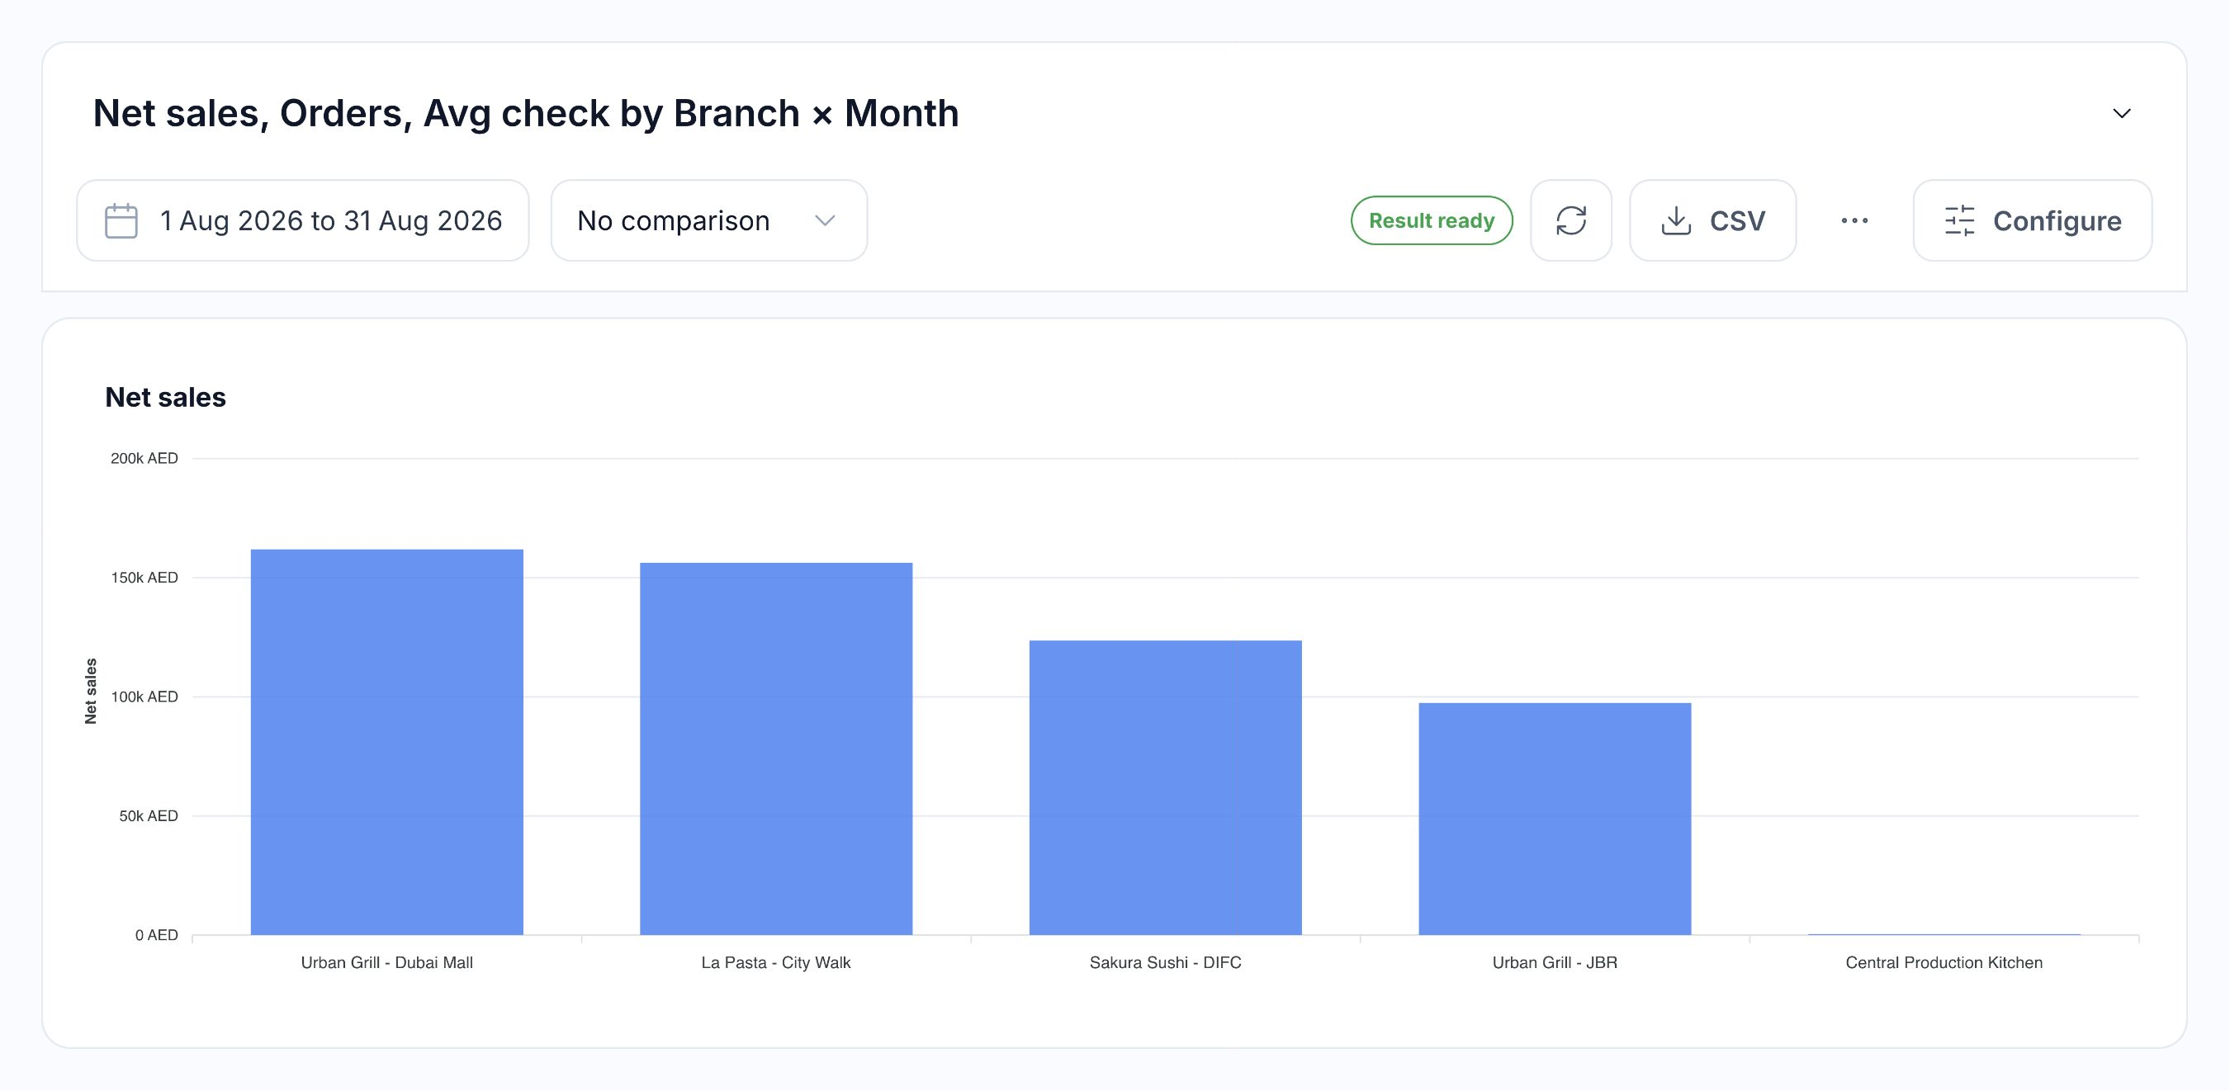Viewport: 2230px width, 1091px height.
Task: Select the La Pasta - City Walk bar
Action: (x=775, y=749)
